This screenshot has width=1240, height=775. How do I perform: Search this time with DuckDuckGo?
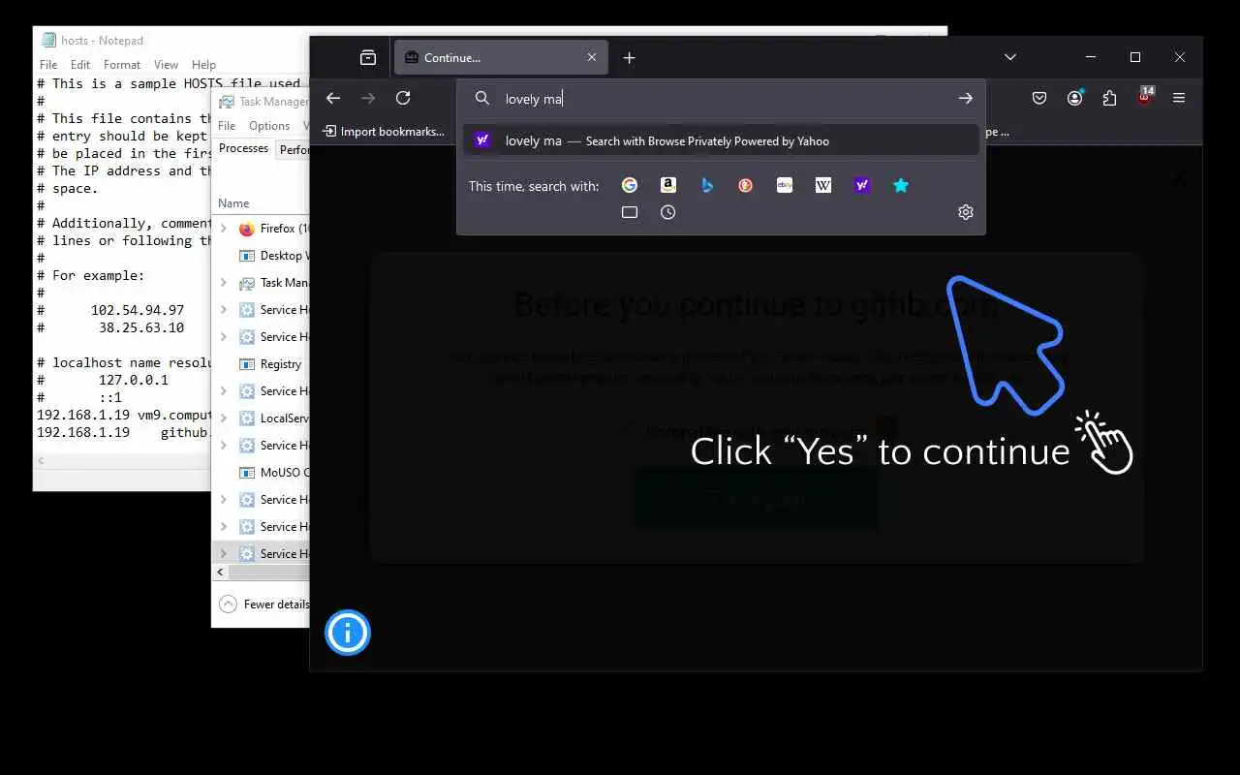(746, 185)
